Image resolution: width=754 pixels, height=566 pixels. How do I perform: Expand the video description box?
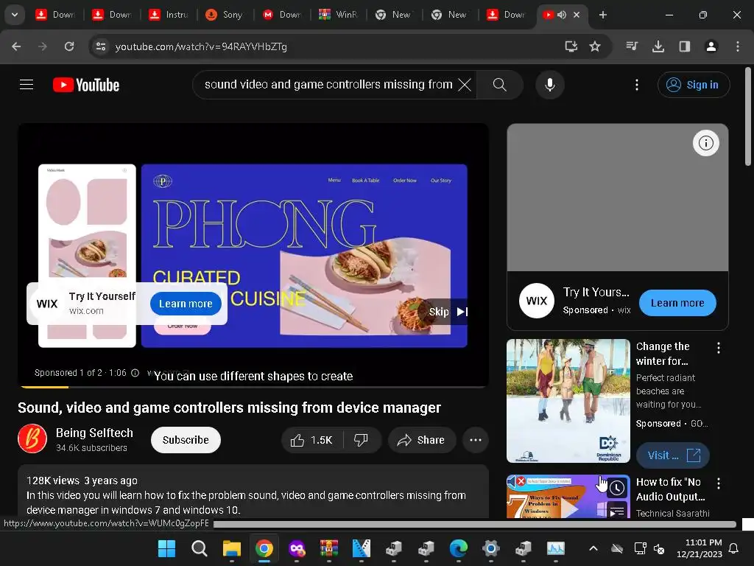253,492
